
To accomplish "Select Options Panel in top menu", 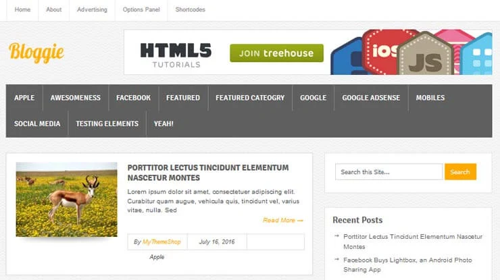I will (x=141, y=9).
